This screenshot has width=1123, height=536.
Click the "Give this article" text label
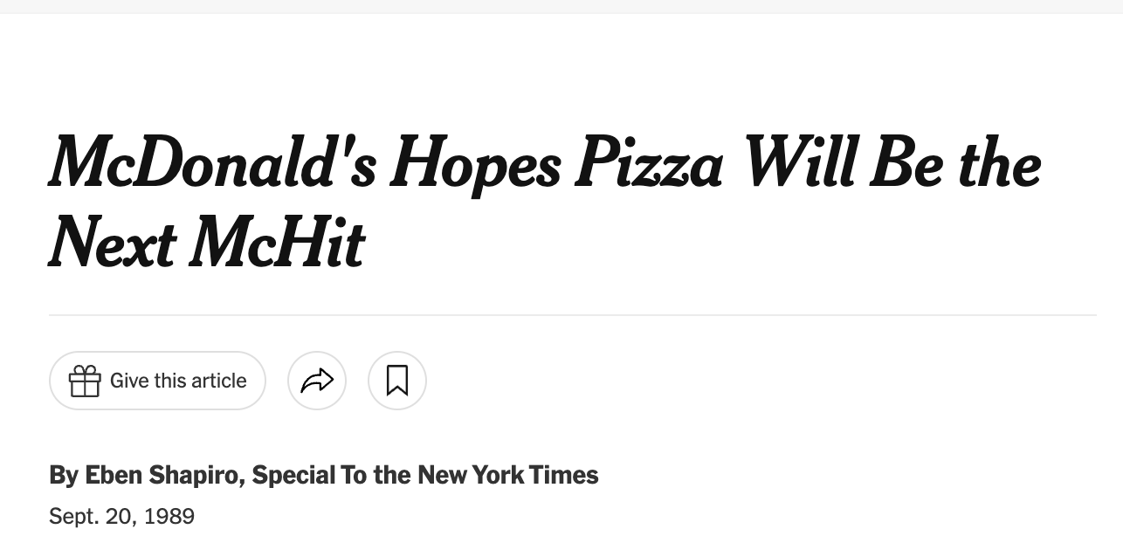tap(178, 381)
